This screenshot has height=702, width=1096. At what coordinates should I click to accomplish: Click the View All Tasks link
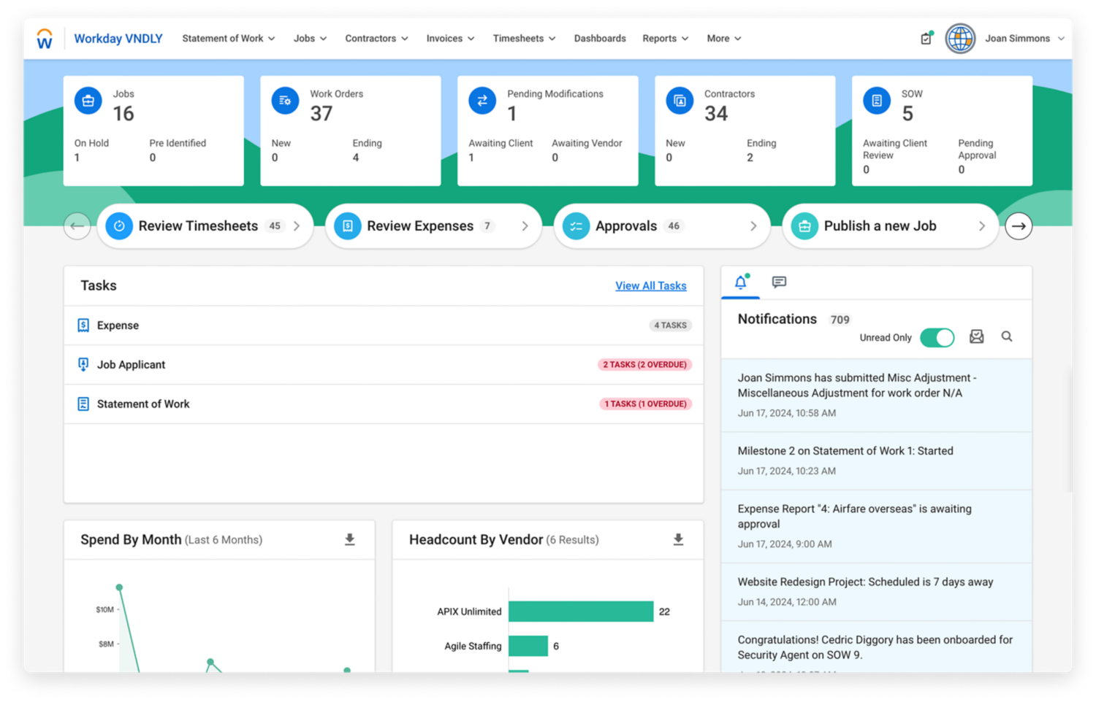pos(650,285)
